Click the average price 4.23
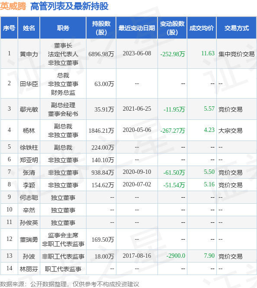This screenshot has height=288, width=257. [x=209, y=130]
